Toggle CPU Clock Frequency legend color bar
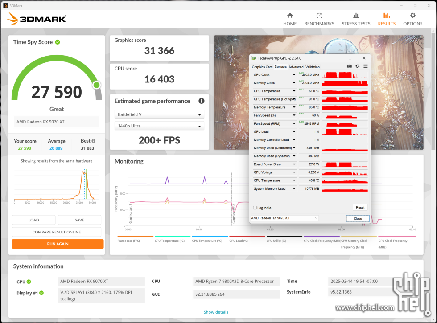The width and height of the screenshot is (437, 323). click(x=322, y=237)
